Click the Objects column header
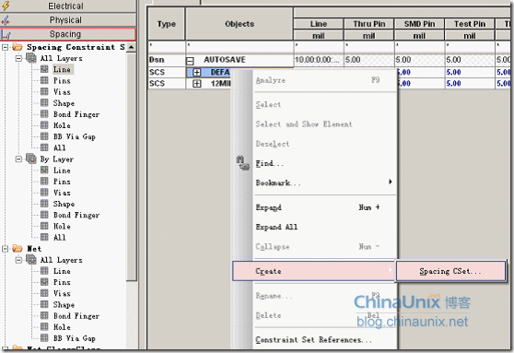514x353 pixels. point(239,24)
